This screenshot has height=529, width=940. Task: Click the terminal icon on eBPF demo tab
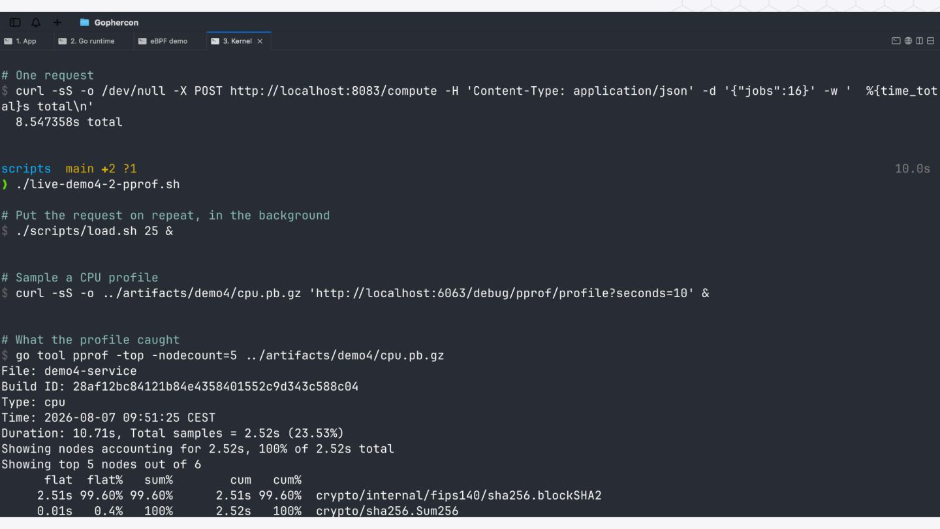tap(142, 41)
